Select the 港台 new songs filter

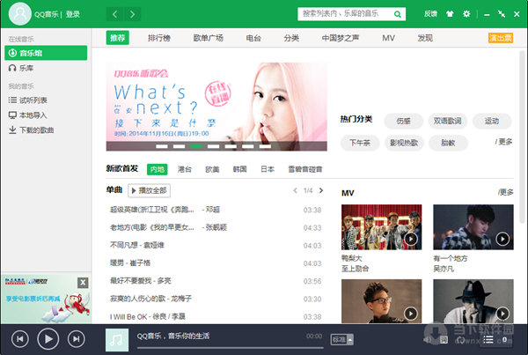[185, 169]
